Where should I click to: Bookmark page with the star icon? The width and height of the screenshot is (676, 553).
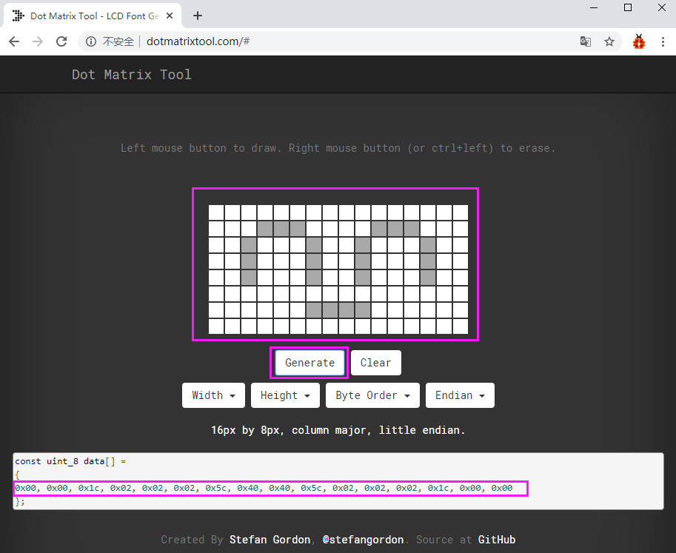[x=609, y=41]
